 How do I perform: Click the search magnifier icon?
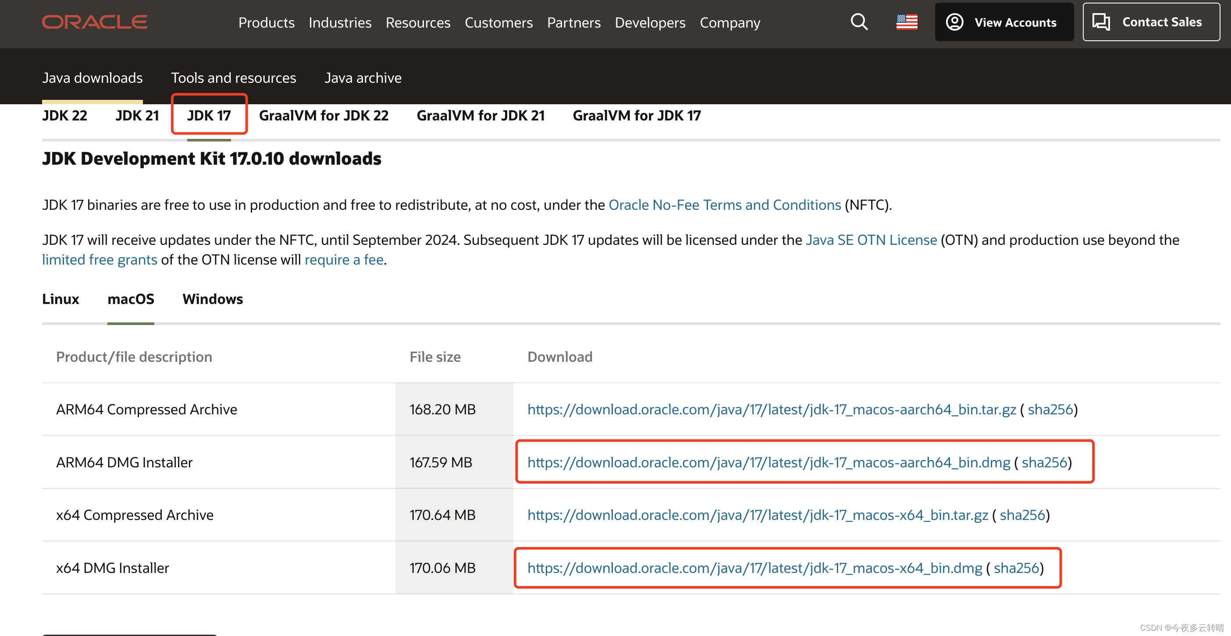click(x=859, y=22)
